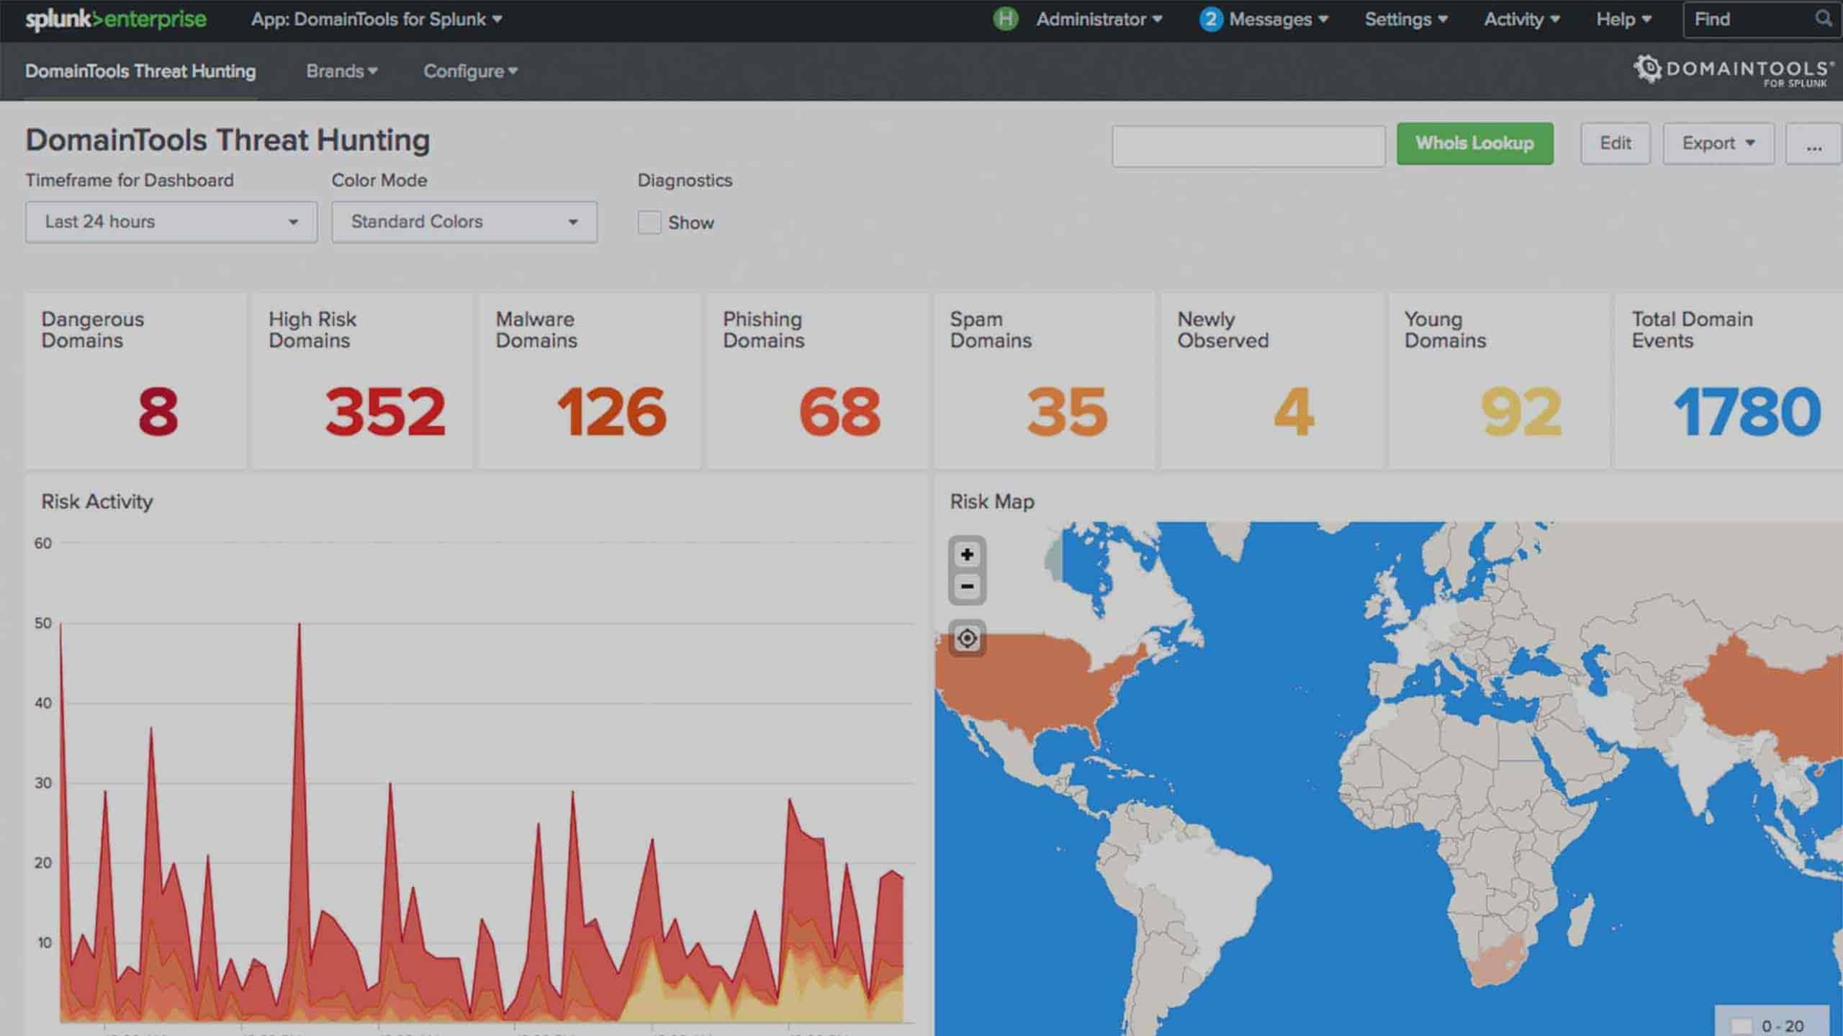Click the Phishing Domains value 68
Screen dimensions: 1843x1036
pos(839,412)
